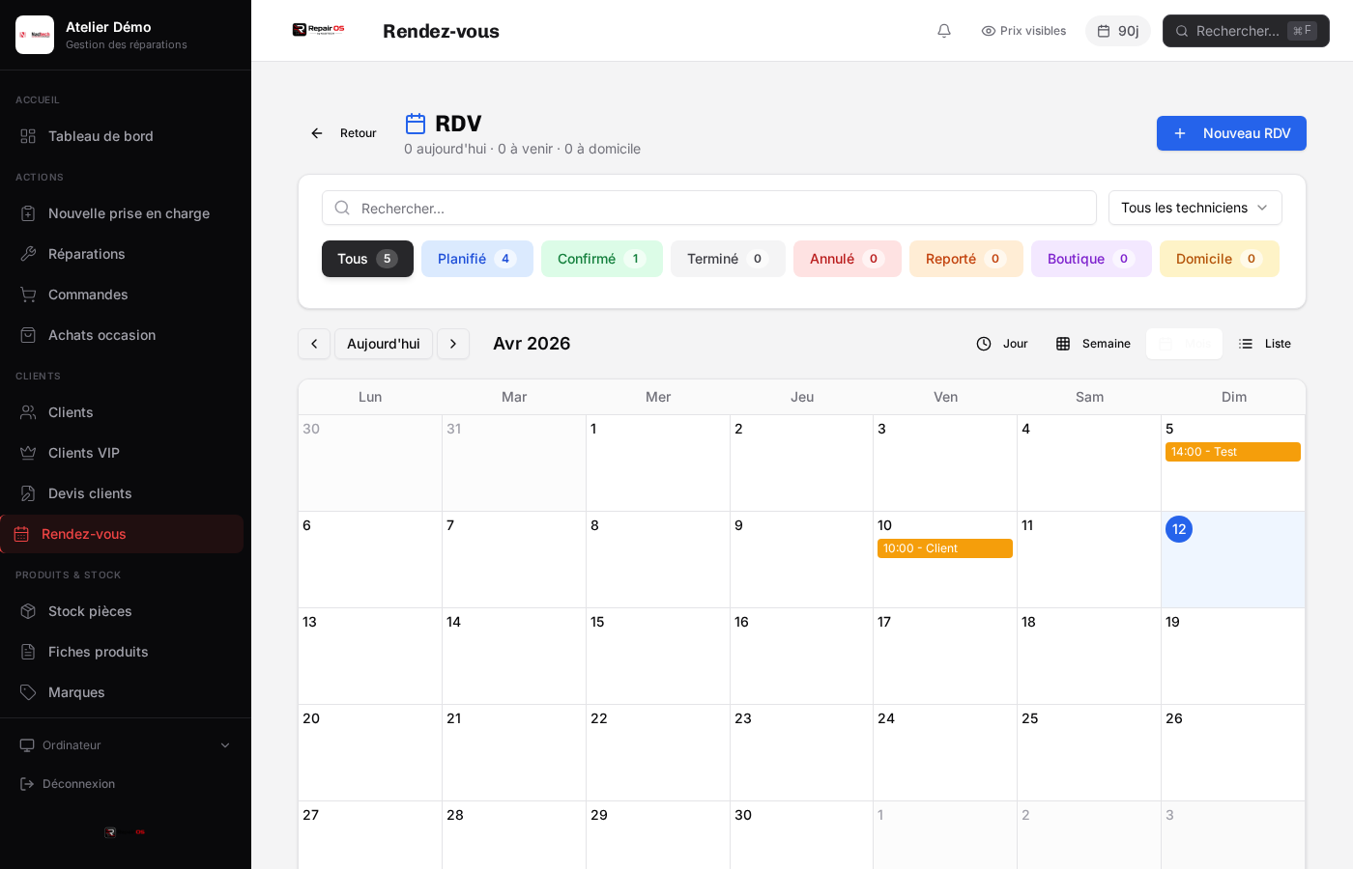This screenshot has width=1353, height=869.
Task: Open Nouvelle prise en charge
Action: 126,213
